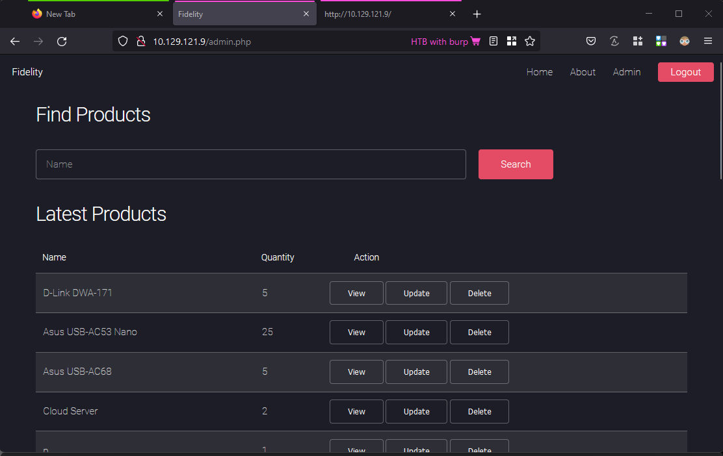Click the Logout button
The height and width of the screenshot is (456, 723).
tap(685, 72)
